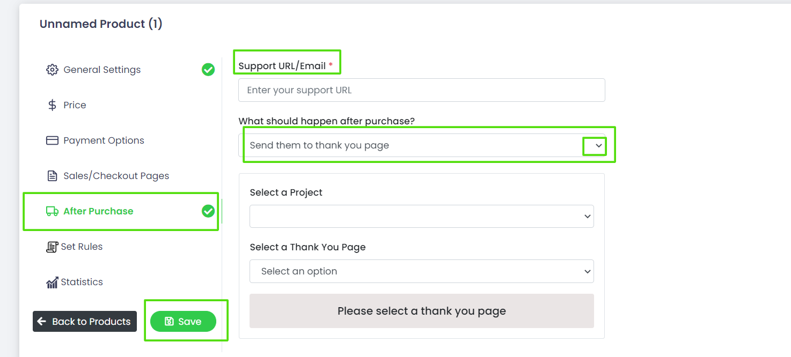
Task: Save the product settings
Action: [183, 322]
